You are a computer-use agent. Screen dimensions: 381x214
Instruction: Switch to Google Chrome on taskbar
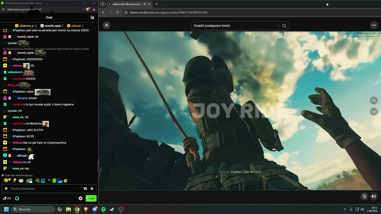(x=77, y=209)
